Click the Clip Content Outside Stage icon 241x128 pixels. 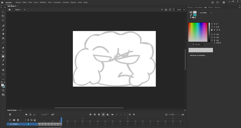(170, 10)
